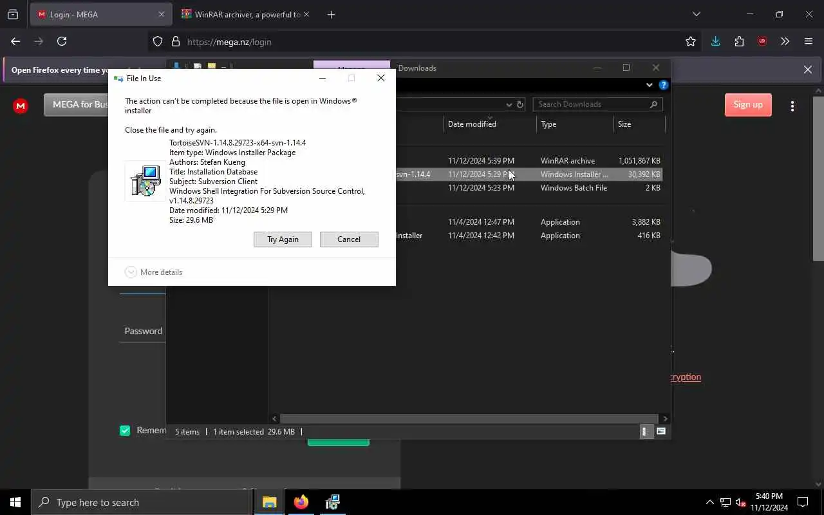Click browser page scrollbar down arrow
Screen dimensions: 824x515
pos(818,484)
